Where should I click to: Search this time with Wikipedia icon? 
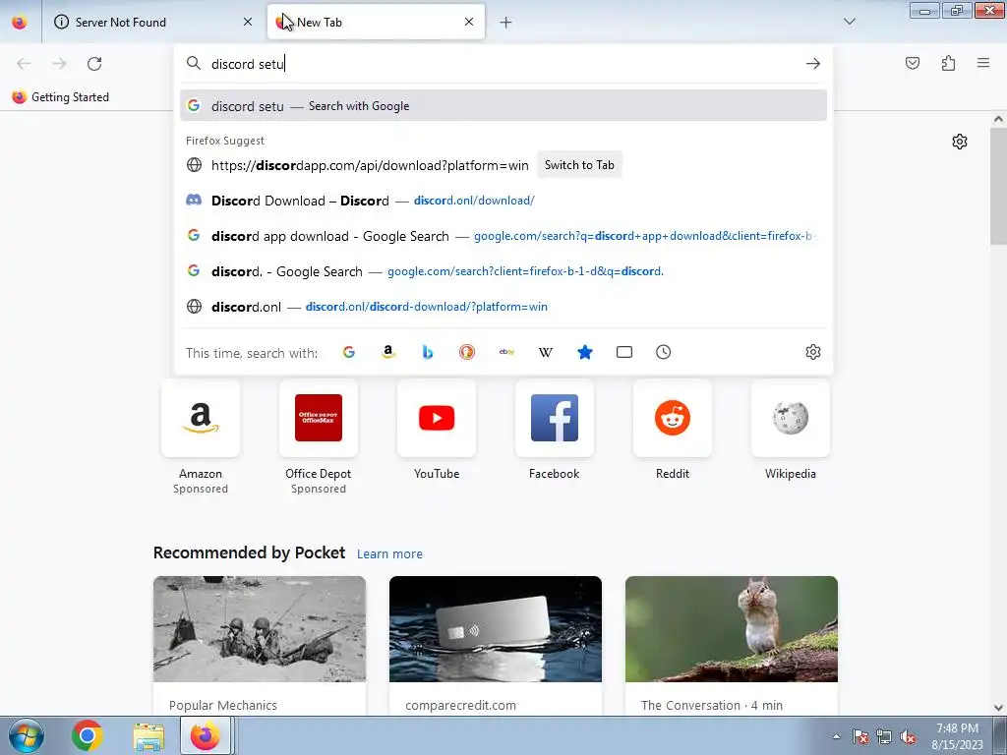click(x=545, y=352)
